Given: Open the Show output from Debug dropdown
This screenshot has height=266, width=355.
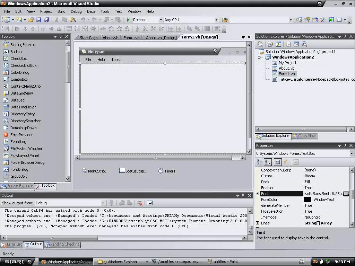Looking at the screenshot, I should [103, 203].
